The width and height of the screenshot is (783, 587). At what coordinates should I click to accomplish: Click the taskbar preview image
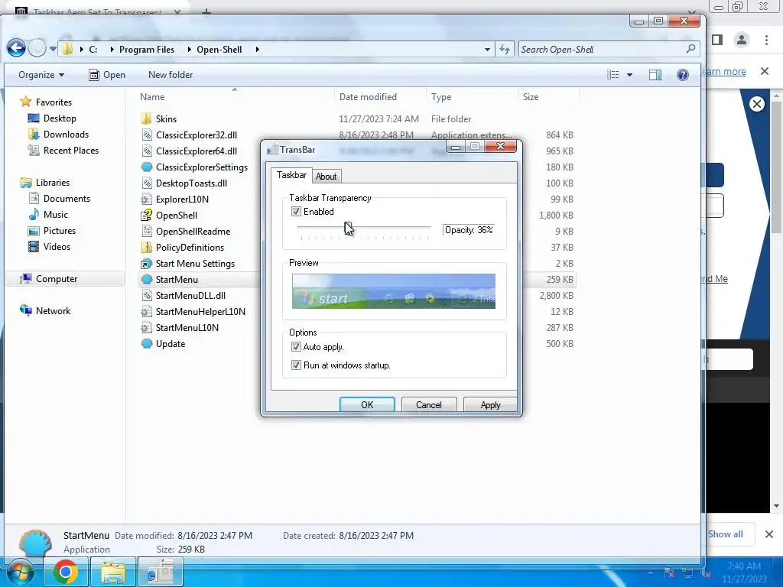[394, 291]
